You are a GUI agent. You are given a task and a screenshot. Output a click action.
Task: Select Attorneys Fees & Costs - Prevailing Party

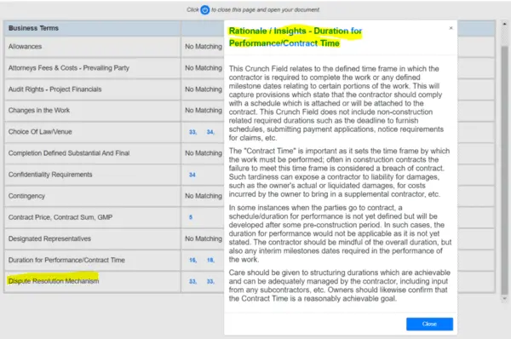pos(69,68)
